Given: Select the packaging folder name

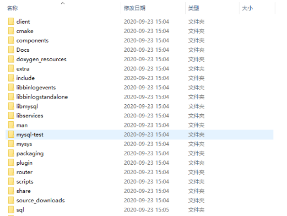Looking at the screenshot, I should point(30,153).
